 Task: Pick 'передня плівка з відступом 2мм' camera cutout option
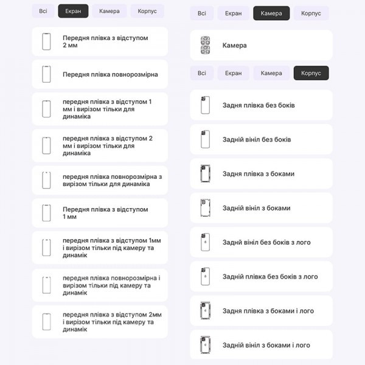[100, 322]
